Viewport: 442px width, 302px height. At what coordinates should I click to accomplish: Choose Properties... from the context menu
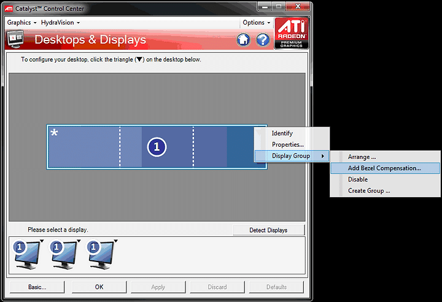[292, 144]
